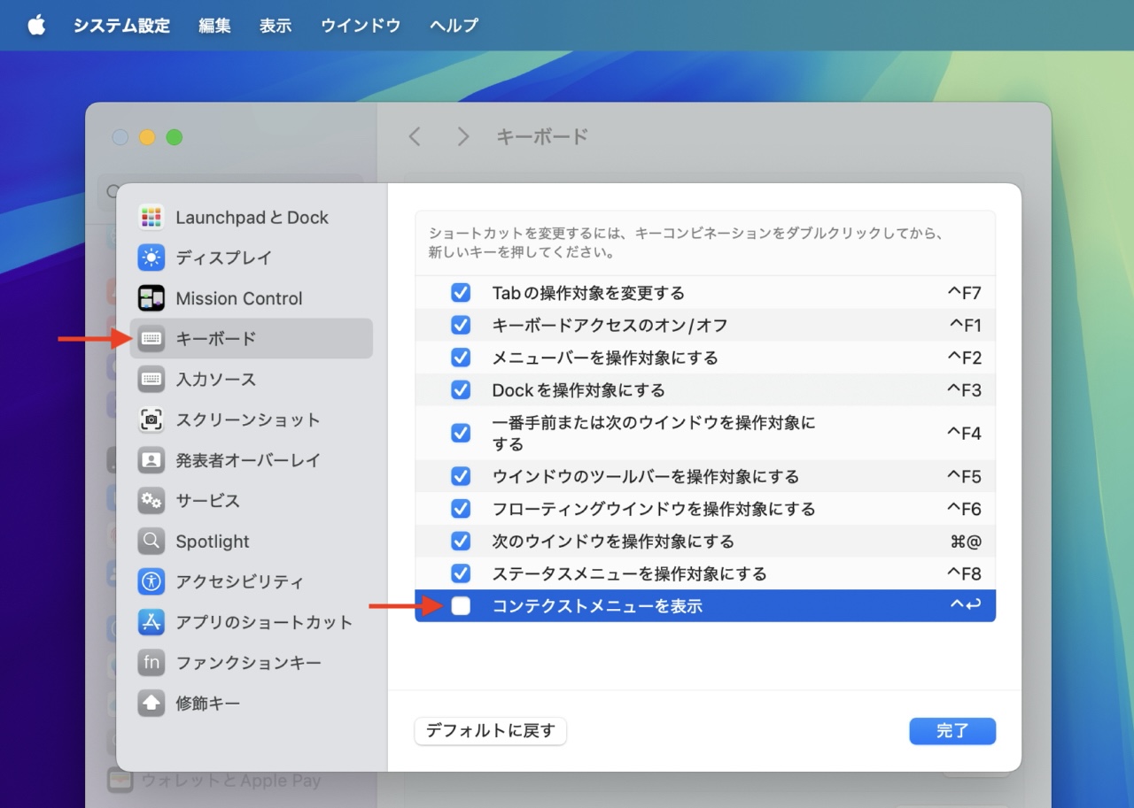Open the ウインドウ menu

(x=361, y=26)
